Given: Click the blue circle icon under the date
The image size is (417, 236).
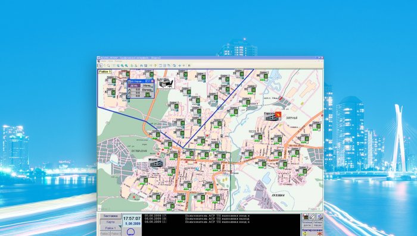Looking at the screenshot, I should tap(130, 232).
